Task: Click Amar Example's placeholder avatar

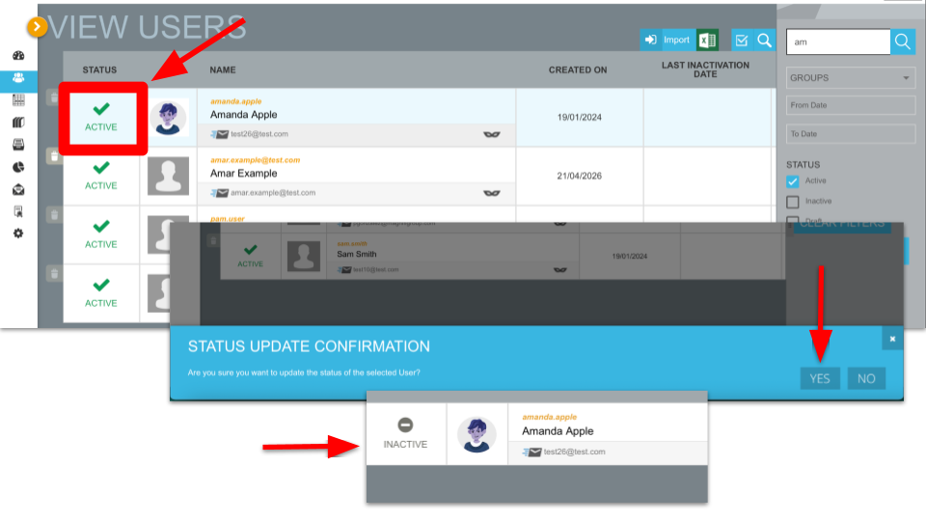Action: click(168, 176)
